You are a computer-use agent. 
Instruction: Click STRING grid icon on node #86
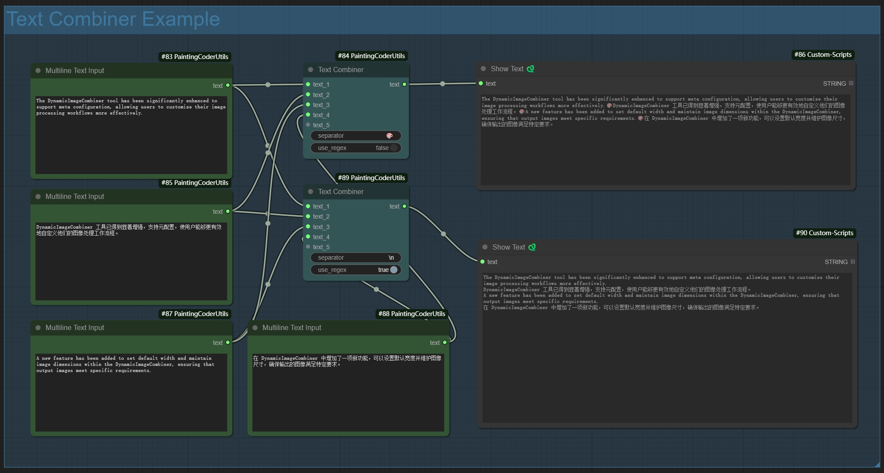(851, 83)
